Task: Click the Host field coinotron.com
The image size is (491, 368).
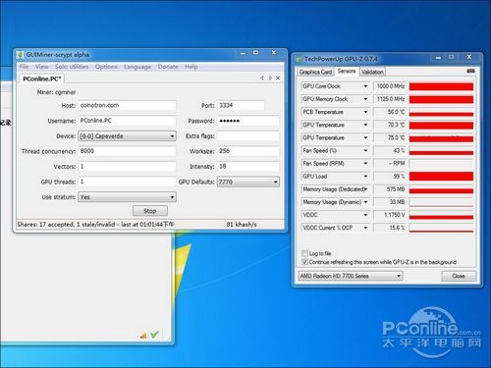Action: pos(127,105)
